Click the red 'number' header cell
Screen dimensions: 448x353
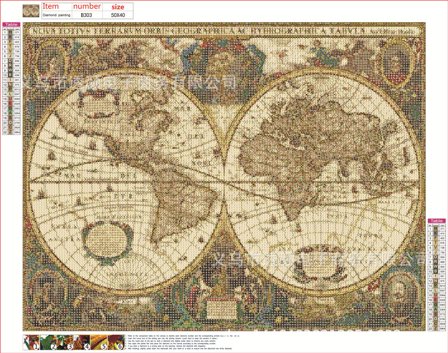tap(87, 7)
